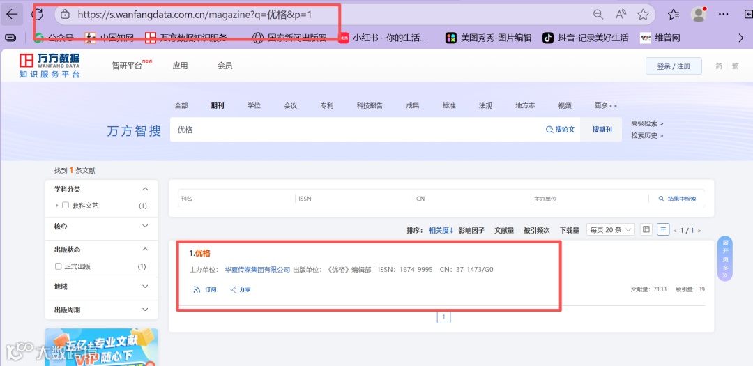Expand the 出版周期 filter section
This screenshot has height=366, width=753.
point(146,310)
